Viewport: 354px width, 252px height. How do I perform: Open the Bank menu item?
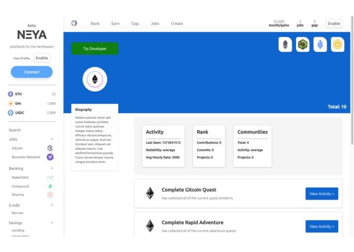[x=95, y=23]
